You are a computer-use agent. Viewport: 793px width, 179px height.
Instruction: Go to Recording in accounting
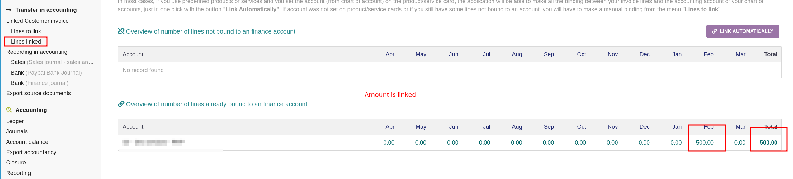pos(37,52)
